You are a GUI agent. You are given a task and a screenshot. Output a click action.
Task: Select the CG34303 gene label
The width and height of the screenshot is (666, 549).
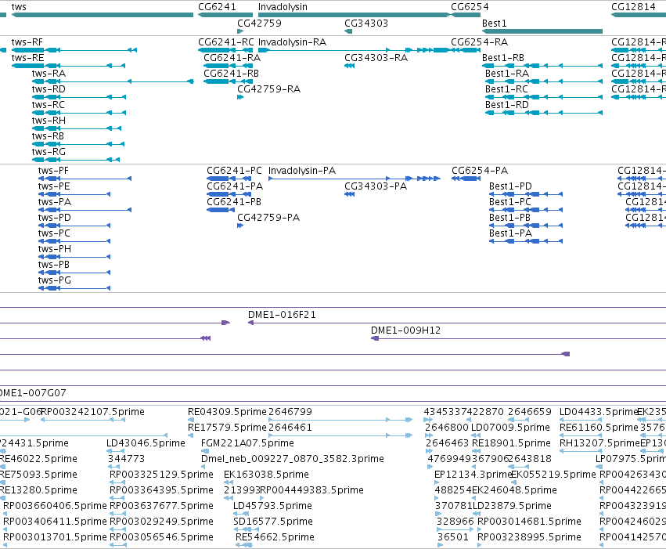(x=366, y=23)
